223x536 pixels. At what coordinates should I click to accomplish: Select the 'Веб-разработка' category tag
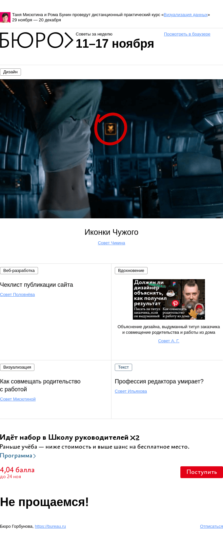19,271
